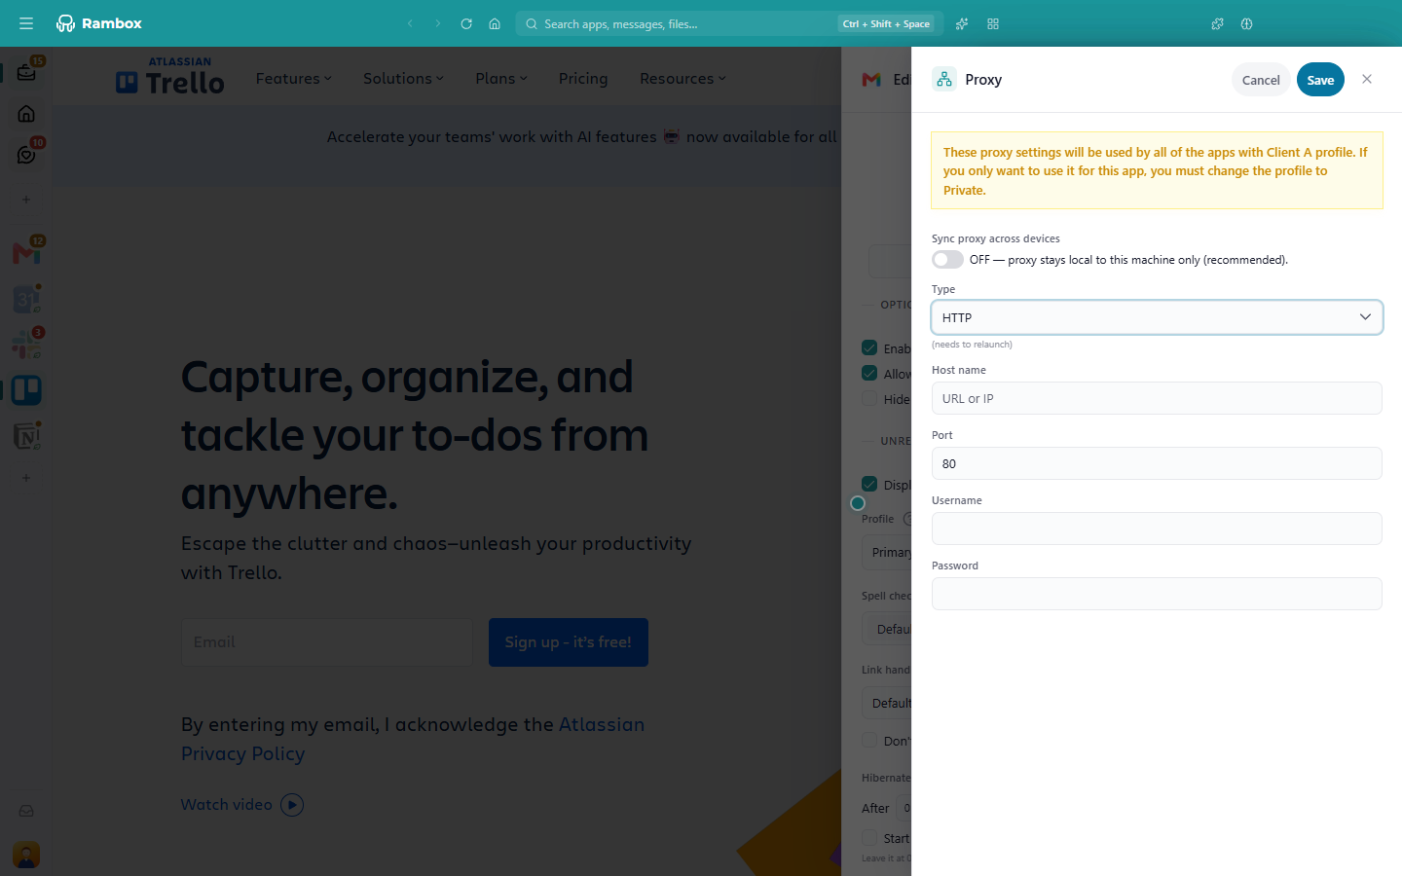Go to the home page icon in the top bar
The image size is (1402, 876).
click(495, 23)
